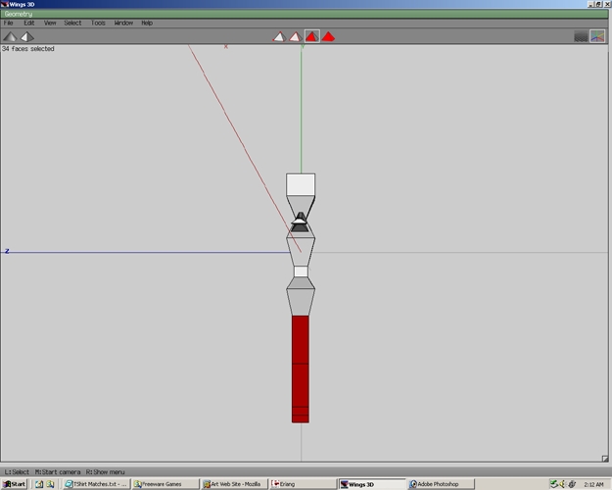Click the Windows Start button

(x=14, y=484)
